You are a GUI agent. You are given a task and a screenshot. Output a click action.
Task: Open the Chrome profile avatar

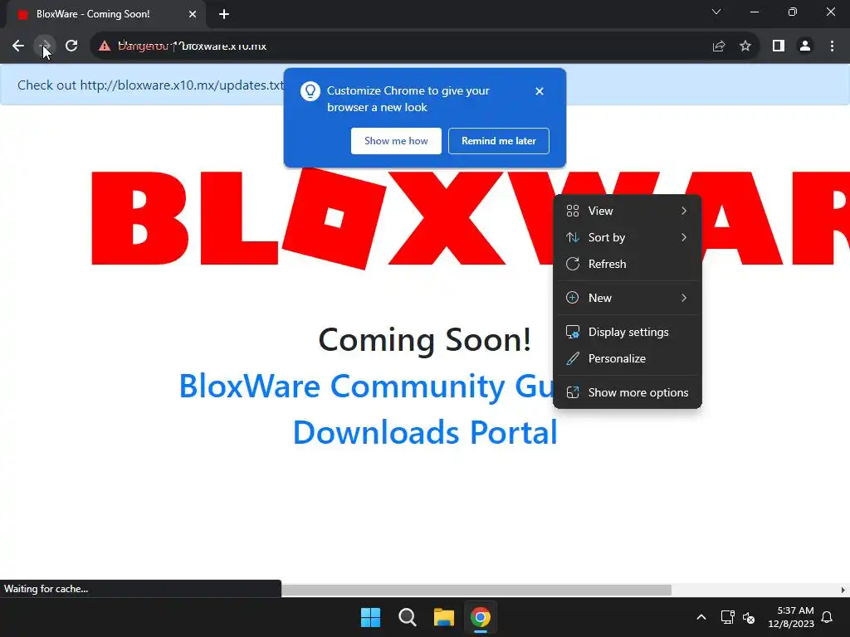(x=805, y=46)
